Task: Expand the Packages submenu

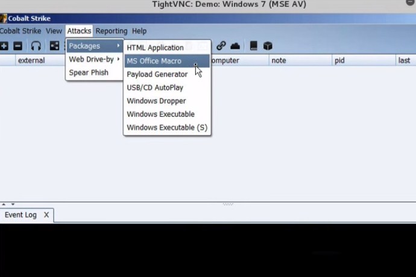Action: point(95,46)
